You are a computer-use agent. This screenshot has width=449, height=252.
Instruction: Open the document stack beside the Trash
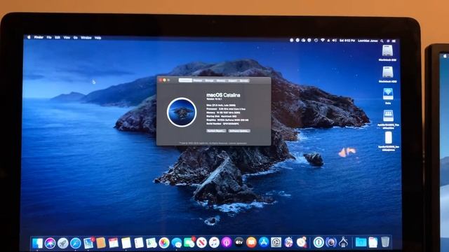pos(373,242)
